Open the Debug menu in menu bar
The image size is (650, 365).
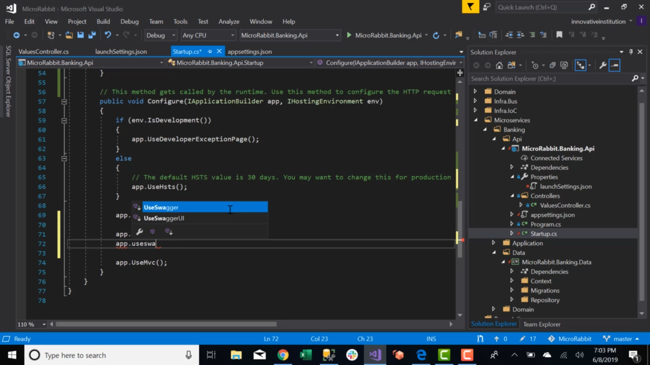129,22
